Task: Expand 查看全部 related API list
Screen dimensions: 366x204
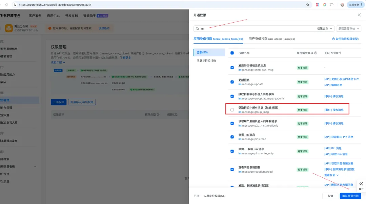Action: pos(331,175)
